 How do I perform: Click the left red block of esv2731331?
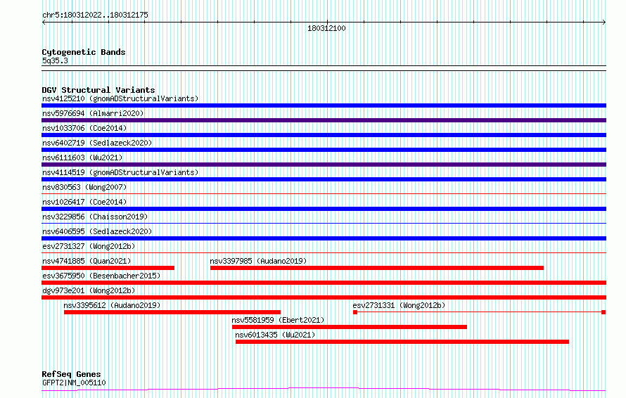click(x=355, y=312)
